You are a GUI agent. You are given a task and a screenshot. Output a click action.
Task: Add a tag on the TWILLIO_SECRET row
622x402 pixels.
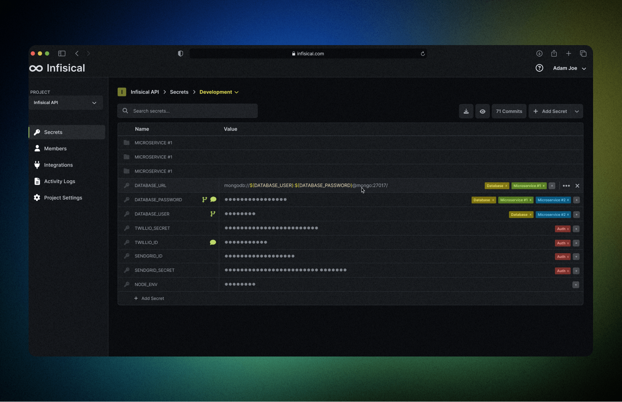point(576,229)
